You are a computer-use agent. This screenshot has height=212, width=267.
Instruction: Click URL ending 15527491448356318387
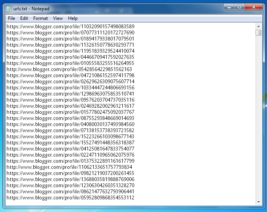coord(70,142)
